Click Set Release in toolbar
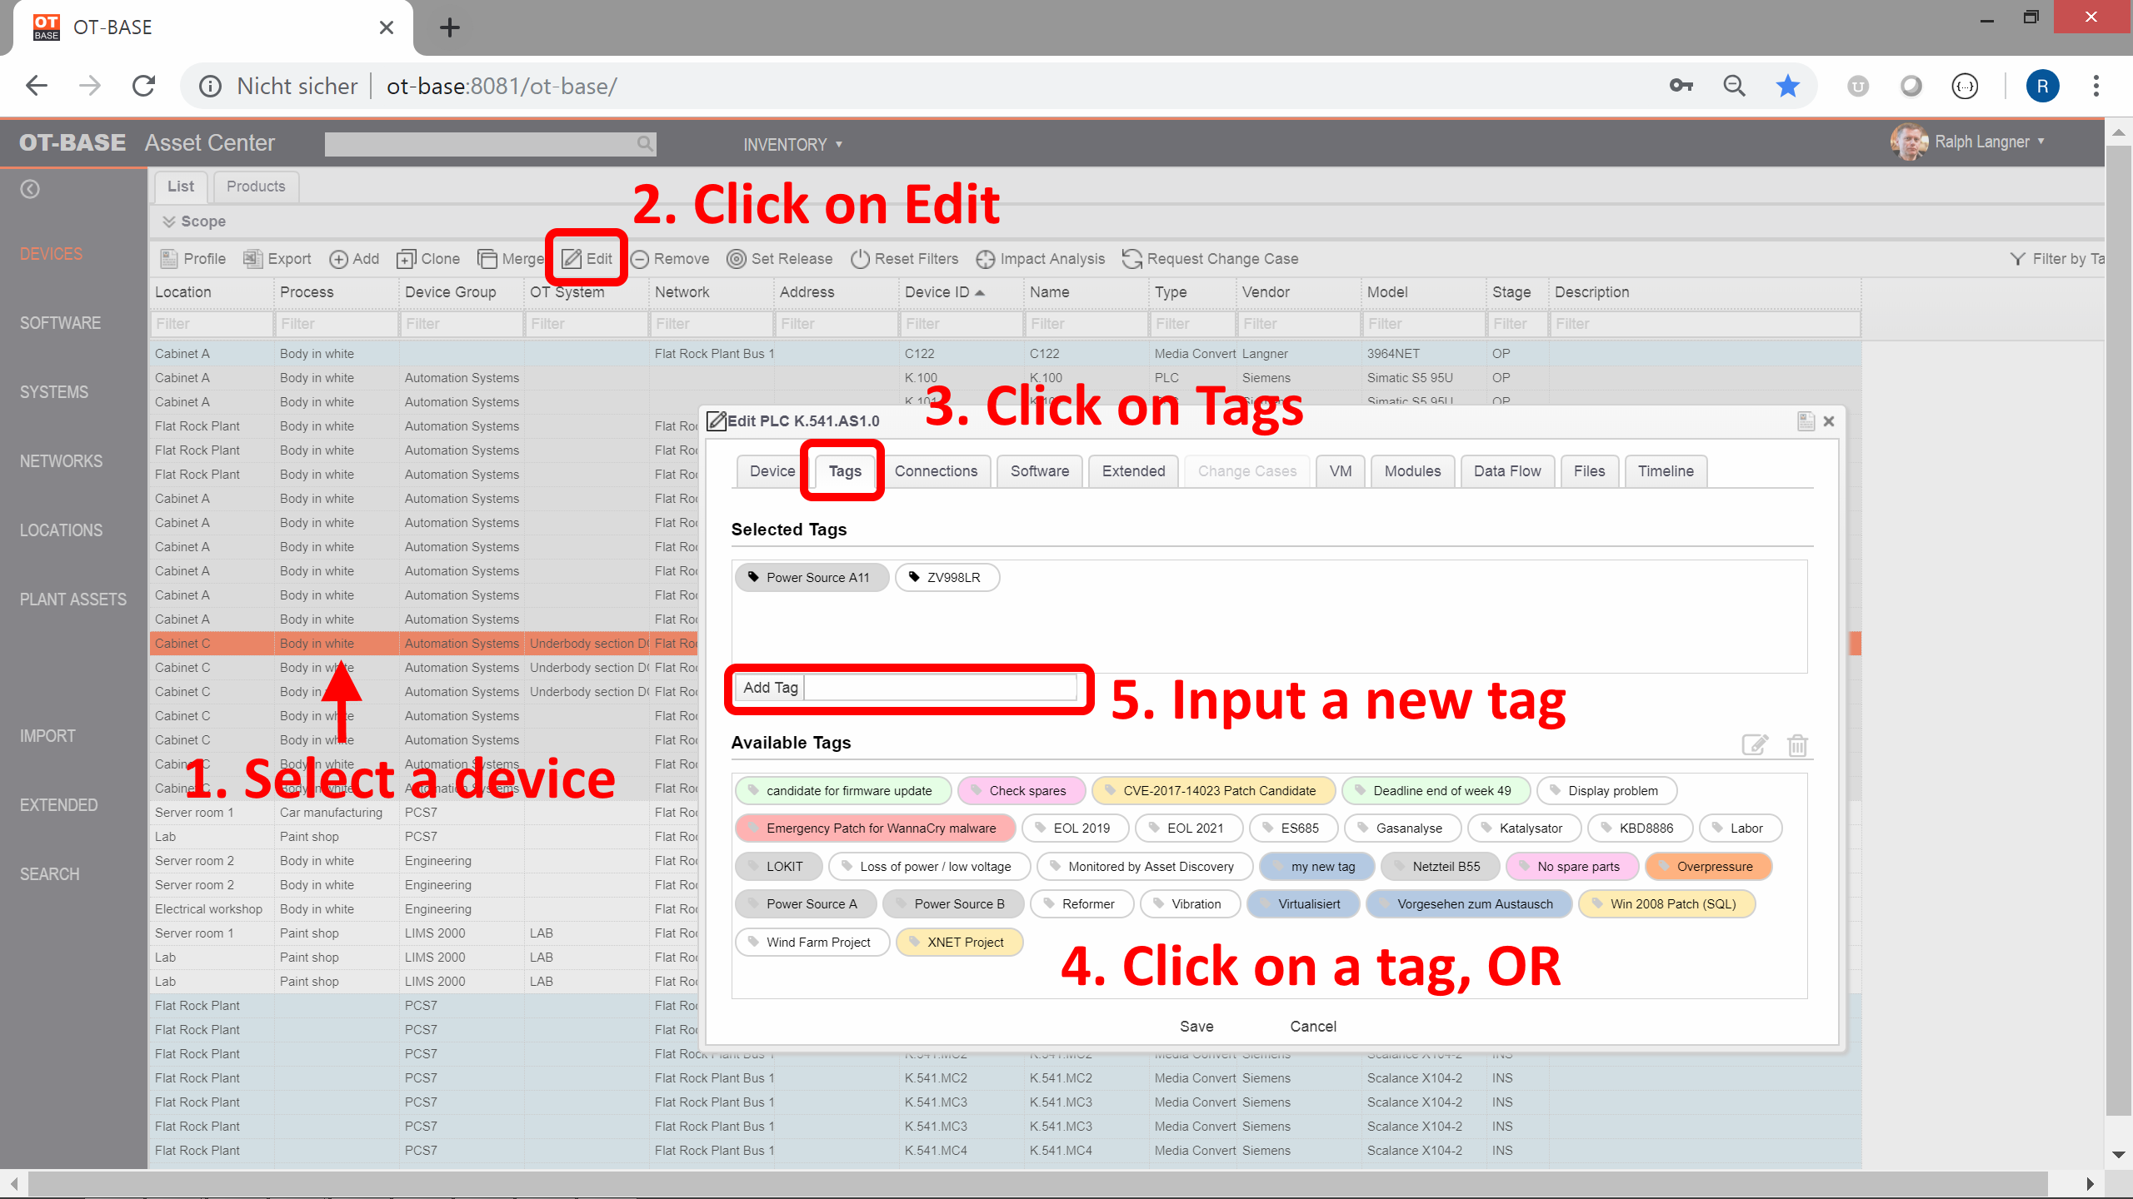Screen dimensions: 2133x1199 [x=779, y=259]
